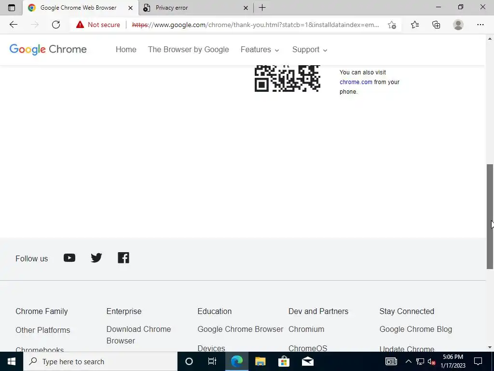Screen dimensions: 494x371
Task: Open Other Platforms footer link
Action: click(x=43, y=330)
